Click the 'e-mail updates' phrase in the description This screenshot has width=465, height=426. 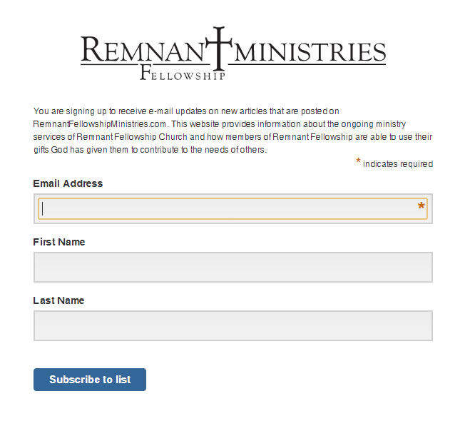coord(180,111)
